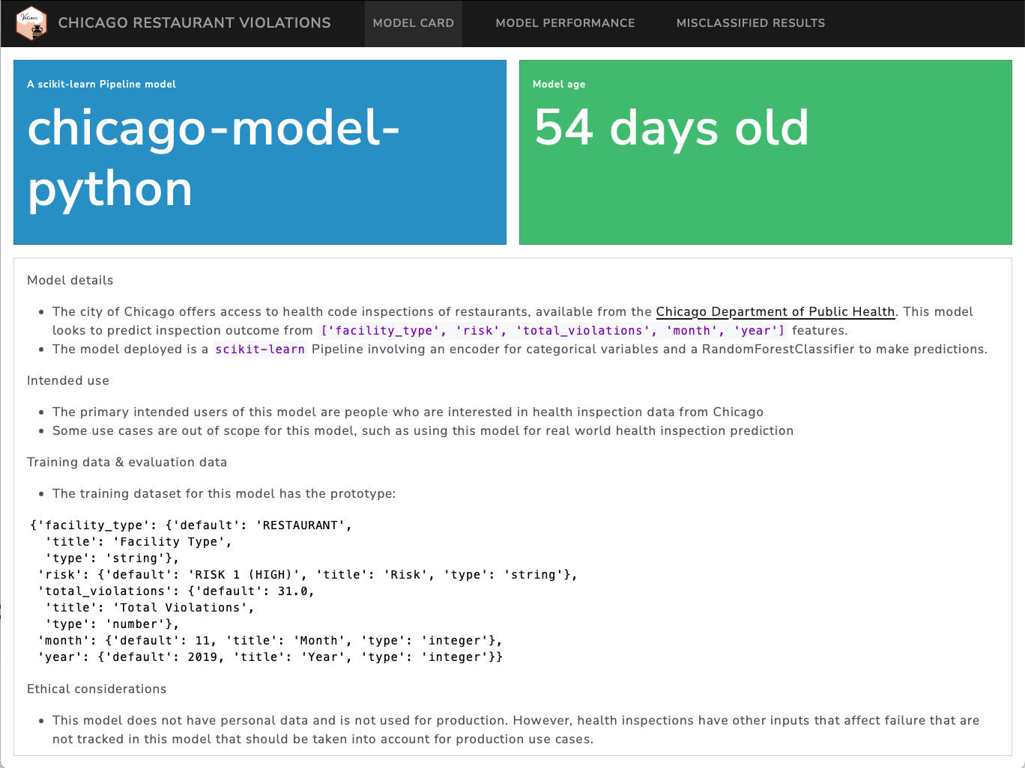
Task: Select the Ethical considerations heading
Action: [x=97, y=689]
